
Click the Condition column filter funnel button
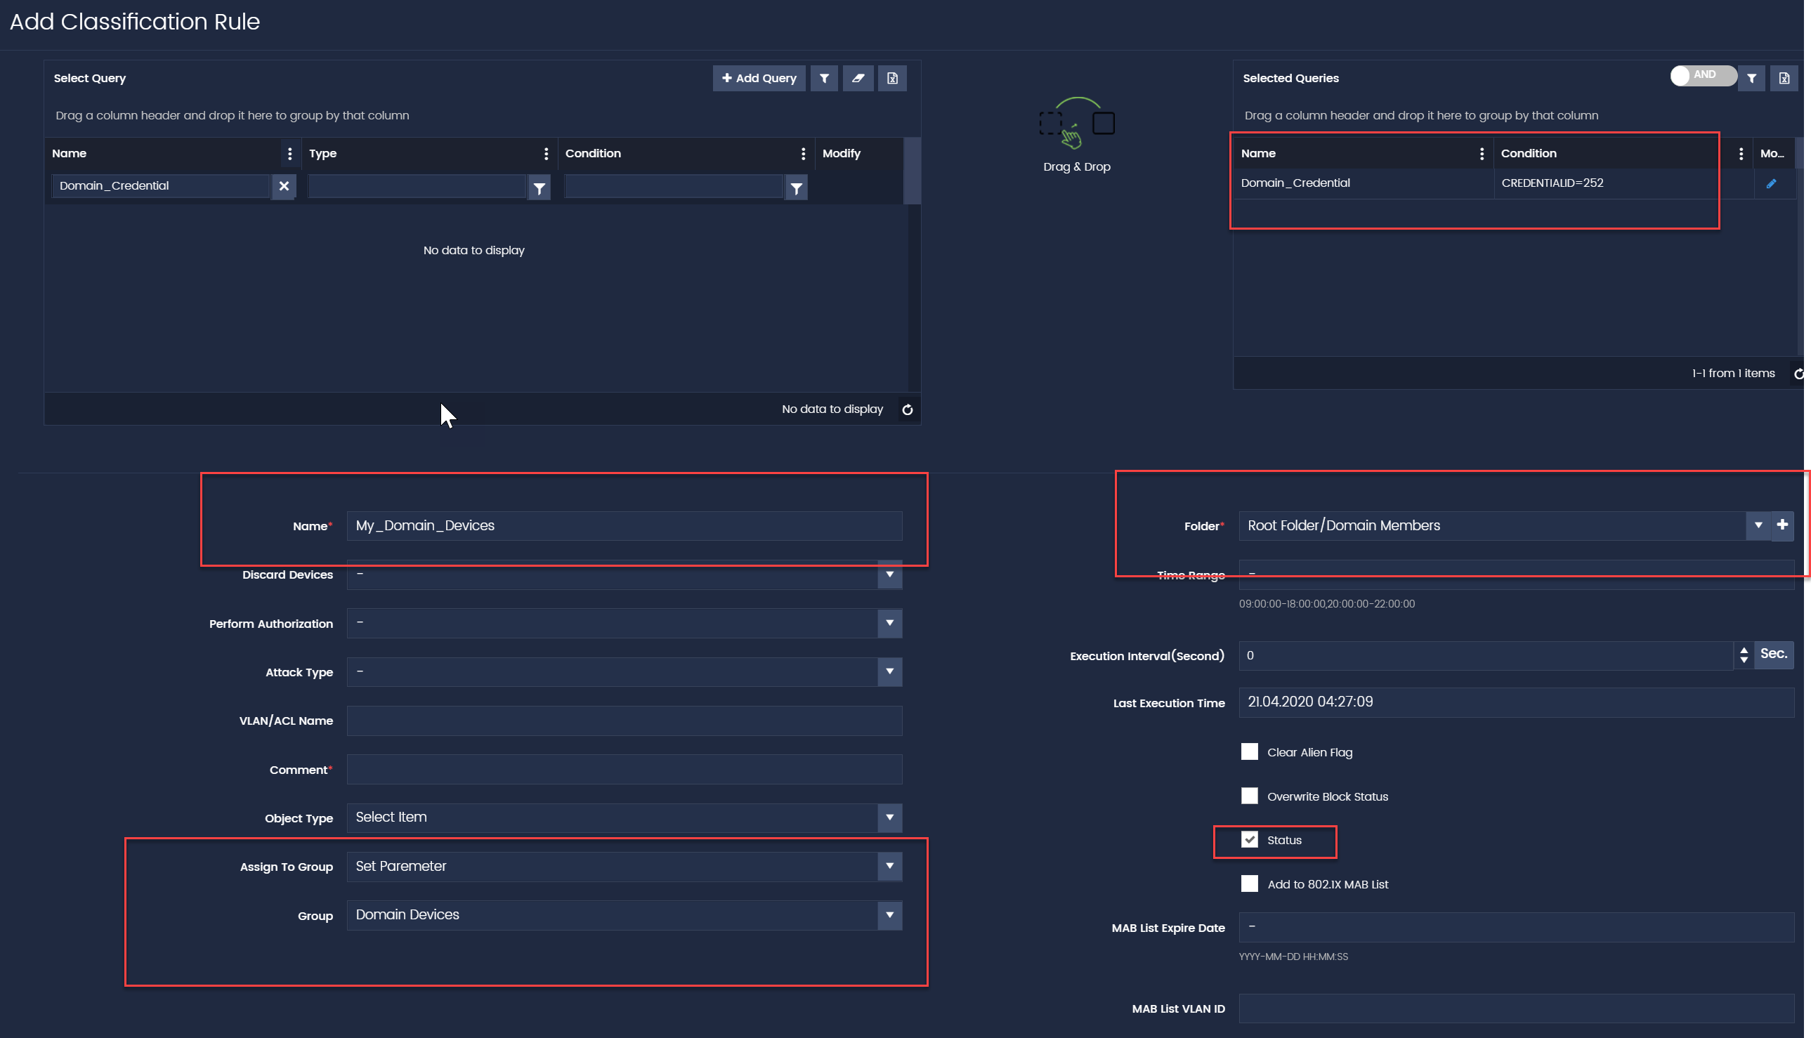click(x=797, y=188)
